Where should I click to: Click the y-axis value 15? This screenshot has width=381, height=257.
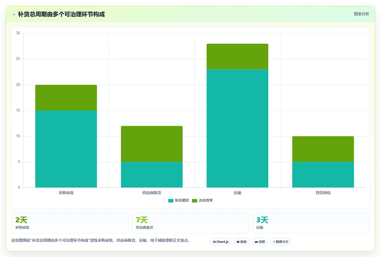coord(18,110)
